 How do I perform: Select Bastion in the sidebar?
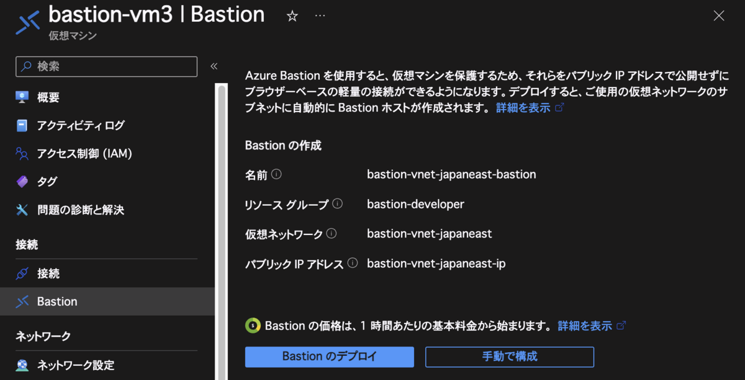pos(107,301)
